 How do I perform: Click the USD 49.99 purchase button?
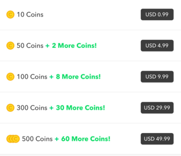[x=157, y=139]
